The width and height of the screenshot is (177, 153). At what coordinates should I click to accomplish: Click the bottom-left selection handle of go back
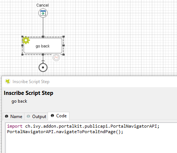[22, 54]
